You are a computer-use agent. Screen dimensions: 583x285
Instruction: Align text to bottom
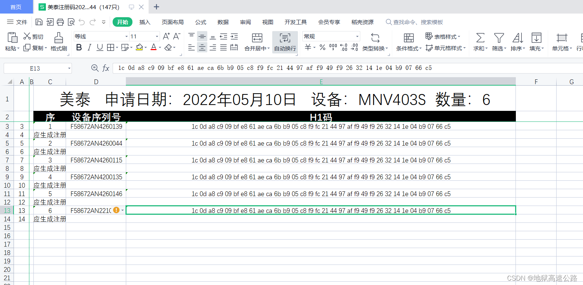[x=213, y=37]
